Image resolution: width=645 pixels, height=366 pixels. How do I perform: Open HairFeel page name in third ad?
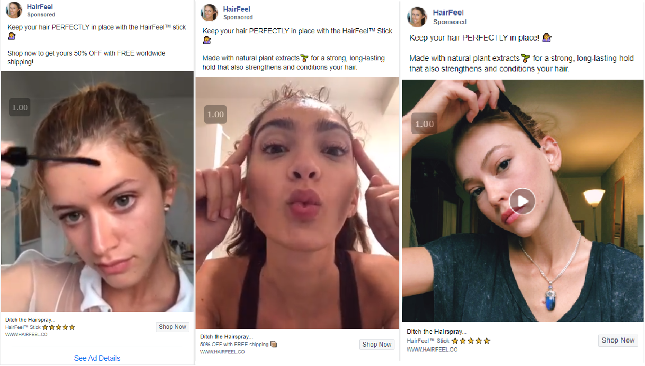pyautogui.click(x=448, y=13)
